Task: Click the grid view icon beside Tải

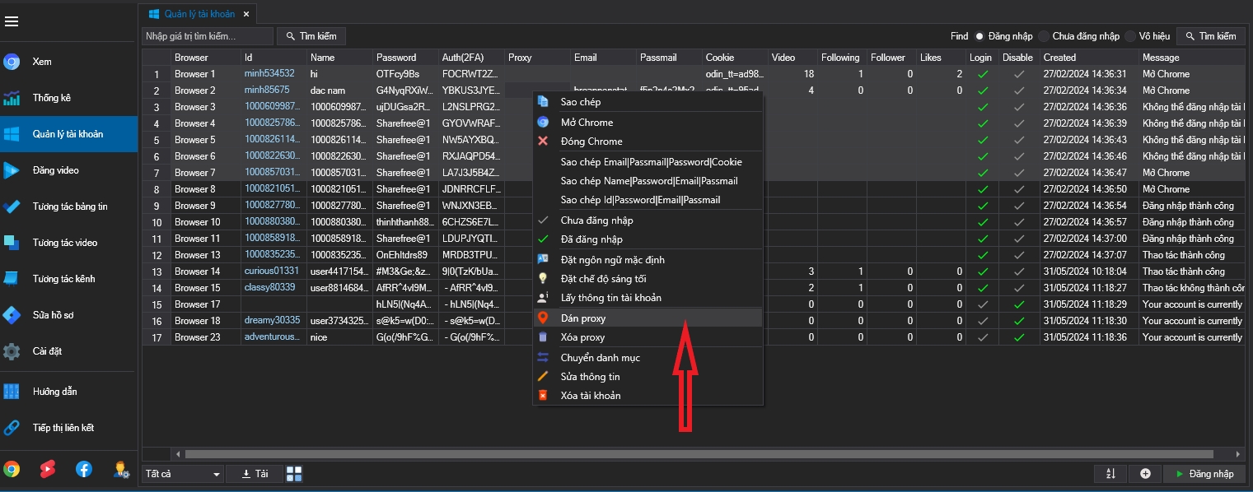Action: coord(294,474)
